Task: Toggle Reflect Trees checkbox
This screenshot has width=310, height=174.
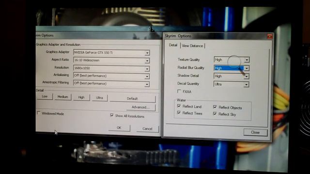Action: click(179, 113)
